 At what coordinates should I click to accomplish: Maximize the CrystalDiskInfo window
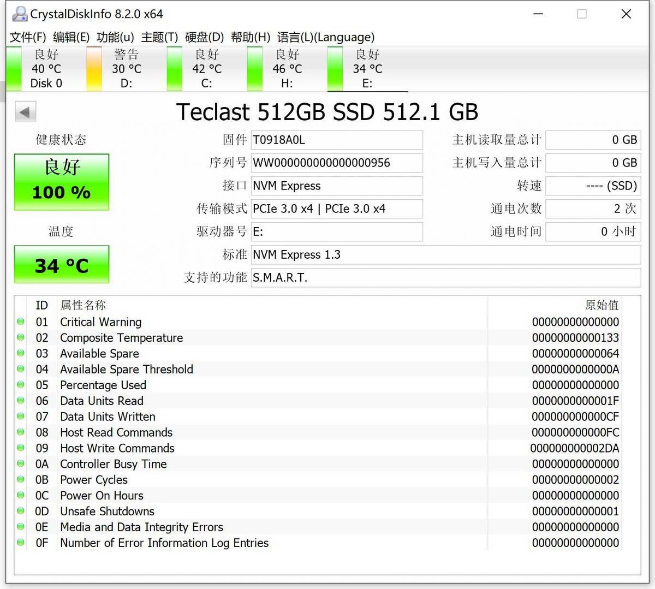pyautogui.click(x=582, y=14)
